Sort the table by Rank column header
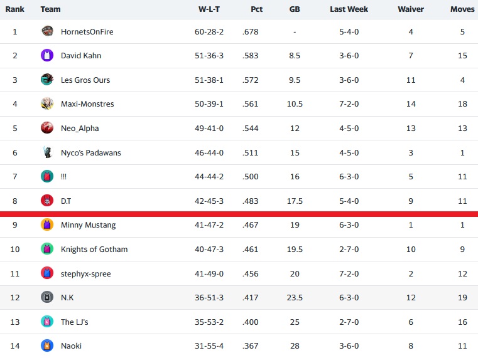This screenshot has width=478, height=358. pos(14,9)
